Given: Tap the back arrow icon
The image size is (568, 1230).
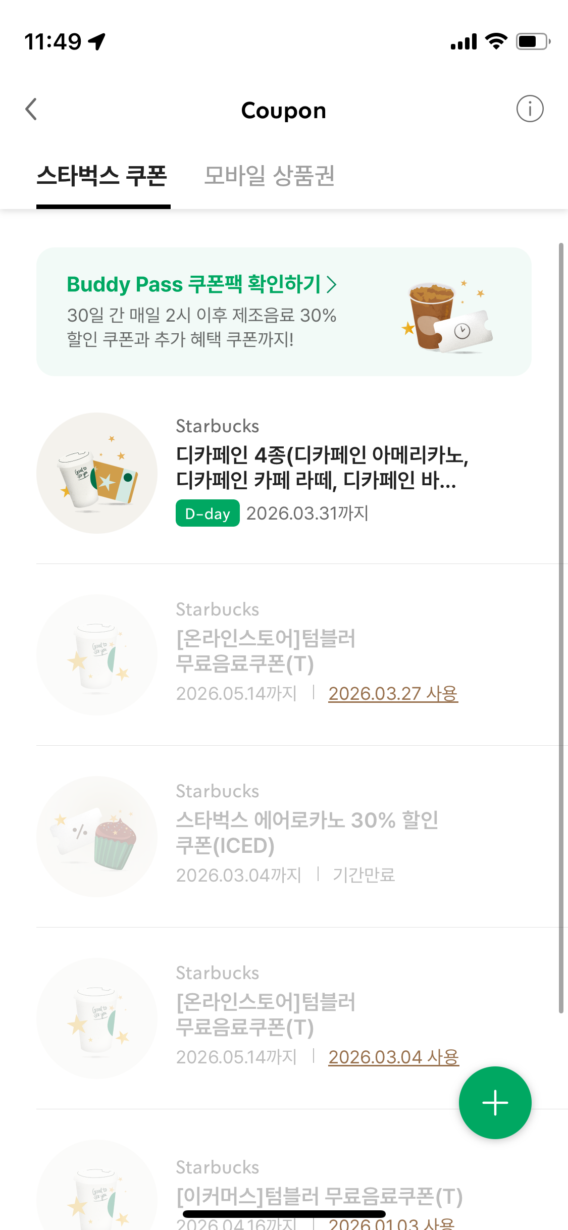Looking at the screenshot, I should 31,109.
